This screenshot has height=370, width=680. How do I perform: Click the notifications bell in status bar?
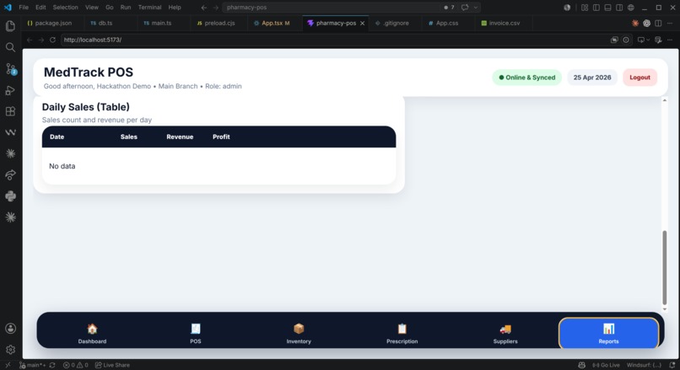coord(672,365)
